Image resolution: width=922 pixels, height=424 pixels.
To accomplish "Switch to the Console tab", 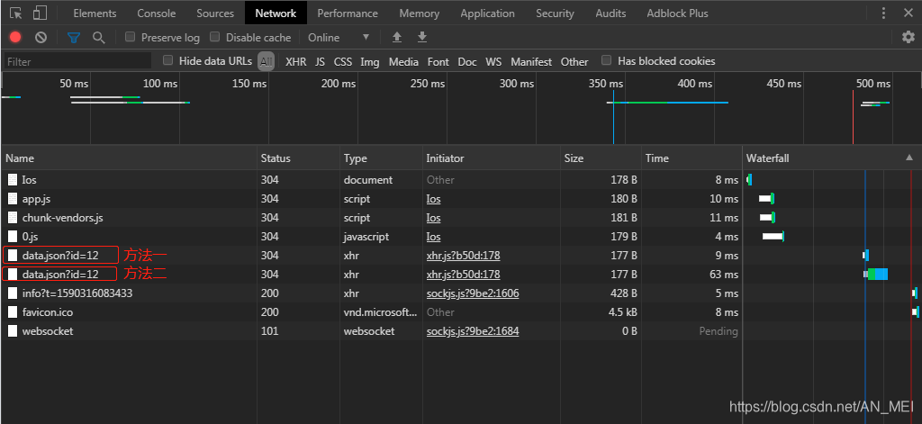I will tap(157, 13).
